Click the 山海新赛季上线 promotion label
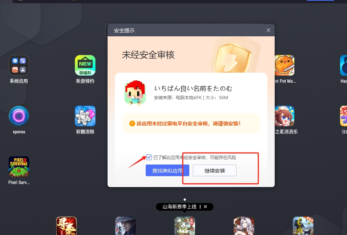Screen dimensions: 347x235 coord(179,207)
